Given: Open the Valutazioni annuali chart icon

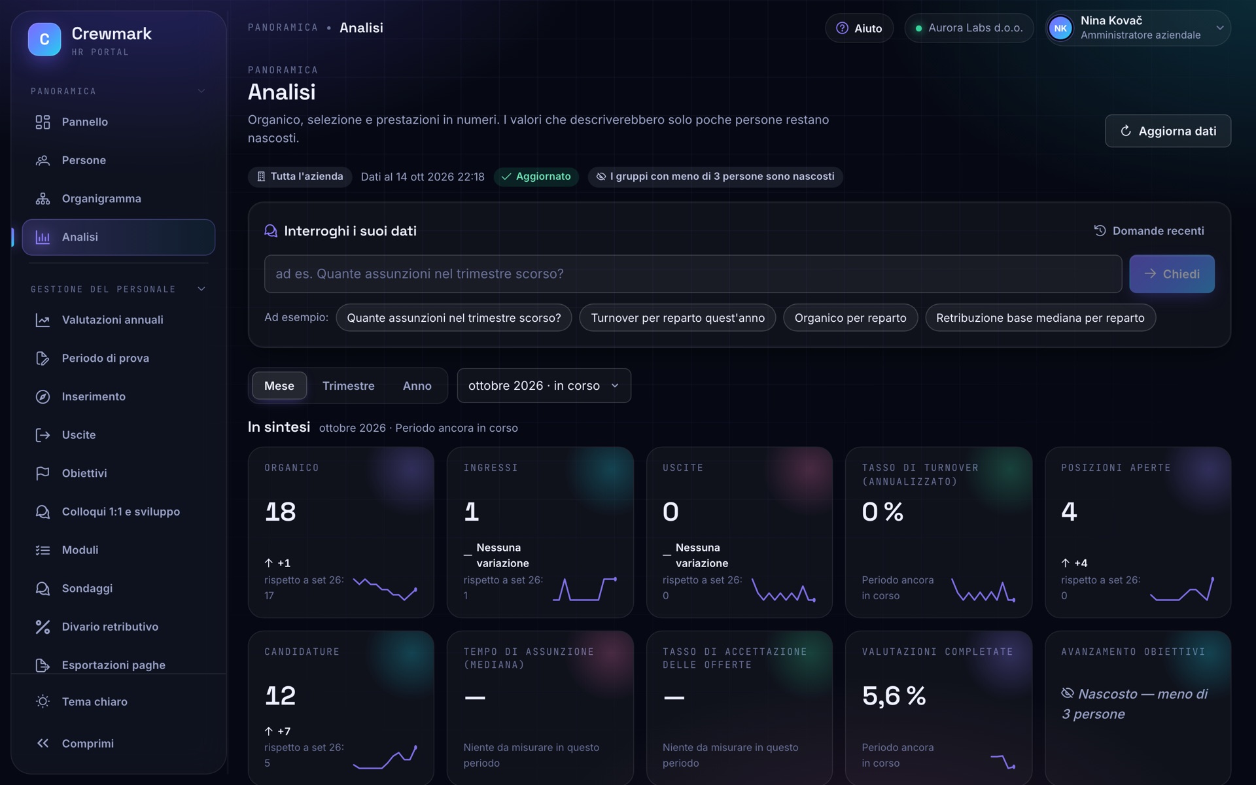Looking at the screenshot, I should [x=43, y=320].
